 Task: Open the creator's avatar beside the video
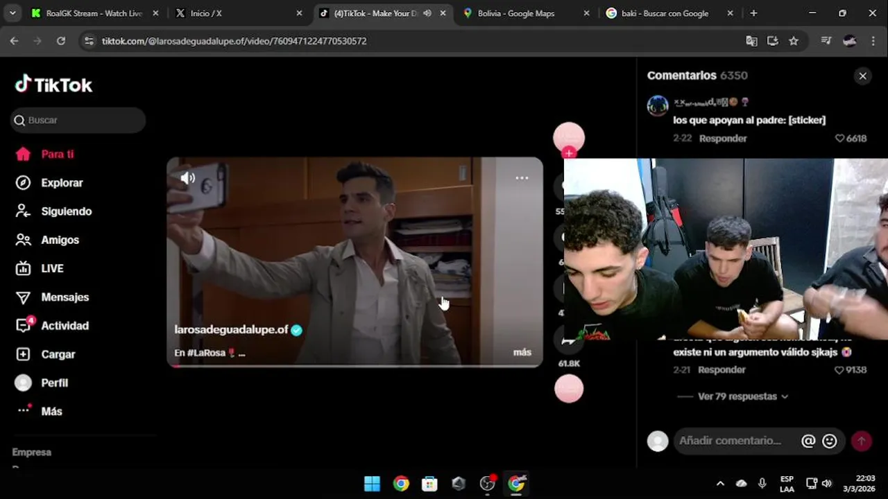coord(569,138)
